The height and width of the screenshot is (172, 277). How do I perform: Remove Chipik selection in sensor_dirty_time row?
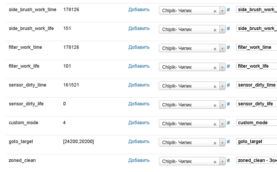(215, 87)
